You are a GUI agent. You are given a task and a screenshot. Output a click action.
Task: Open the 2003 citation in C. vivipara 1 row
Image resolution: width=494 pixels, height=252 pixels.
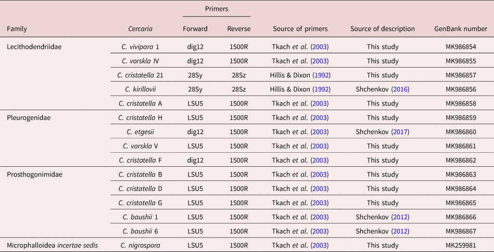click(x=320, y=47)
